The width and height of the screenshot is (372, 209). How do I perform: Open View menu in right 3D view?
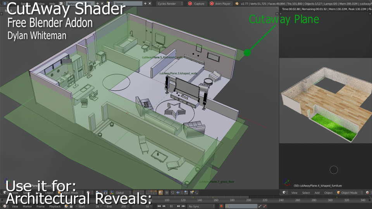(294, 193)
